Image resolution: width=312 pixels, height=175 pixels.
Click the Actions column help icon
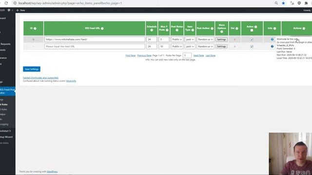tap(304, 28)
